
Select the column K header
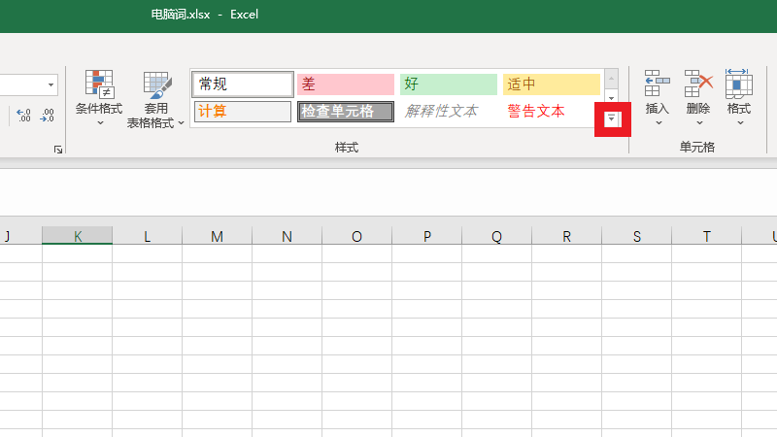[x=78, y=236]
